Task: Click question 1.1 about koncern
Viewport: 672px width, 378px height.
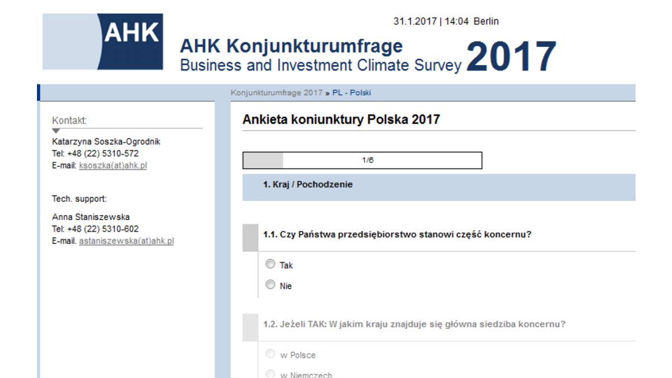Action: [x=397, y=235]
